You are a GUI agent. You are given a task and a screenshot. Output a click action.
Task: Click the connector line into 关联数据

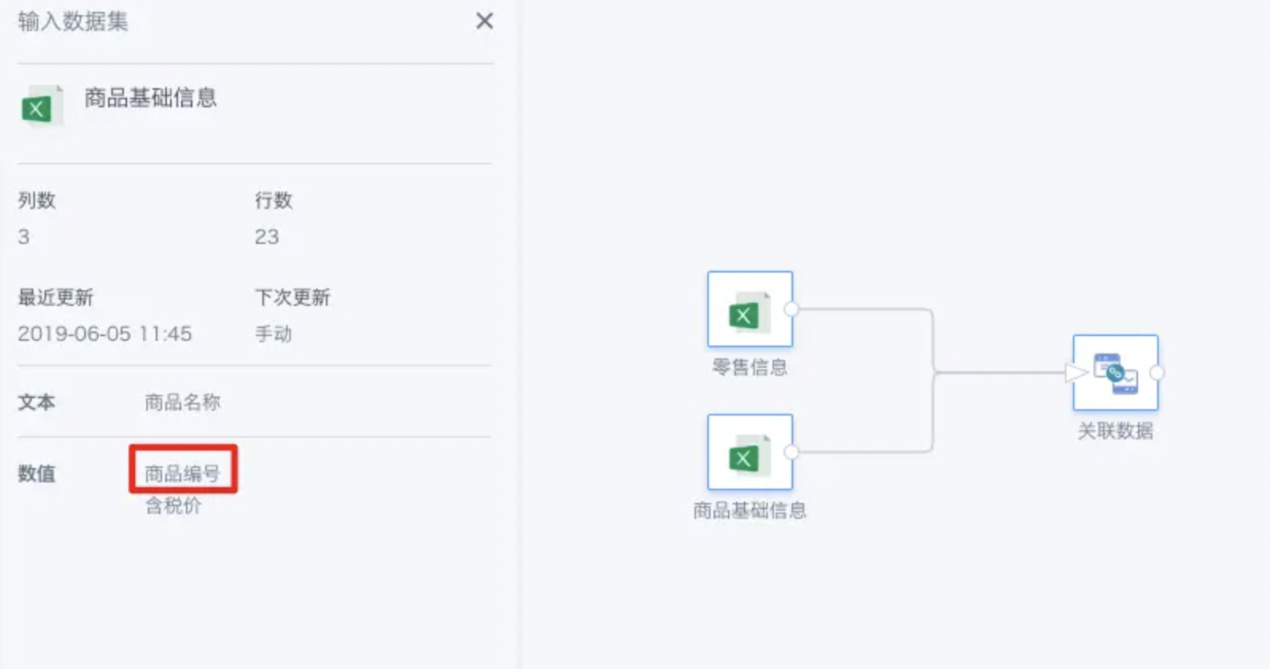[1000, 373]
